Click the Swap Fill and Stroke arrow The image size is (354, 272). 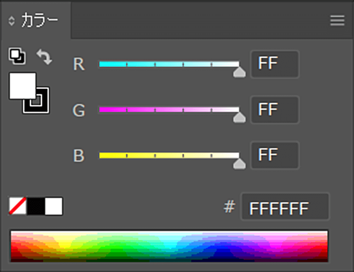[44, 57]
